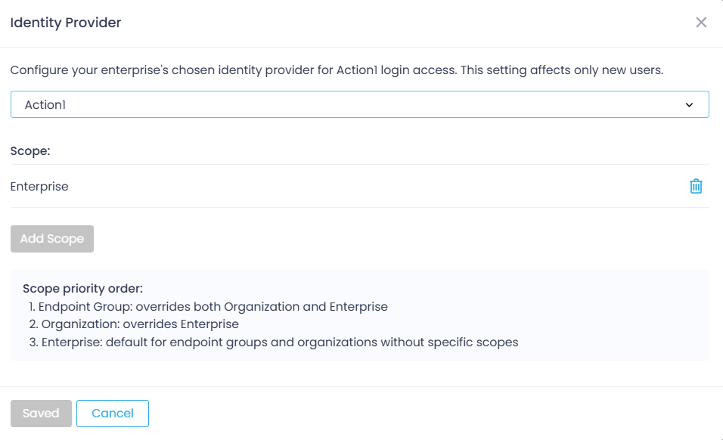Click Cancel to discard changes
The height and width of the screenshot is (440, 723).
coord(112,413)
